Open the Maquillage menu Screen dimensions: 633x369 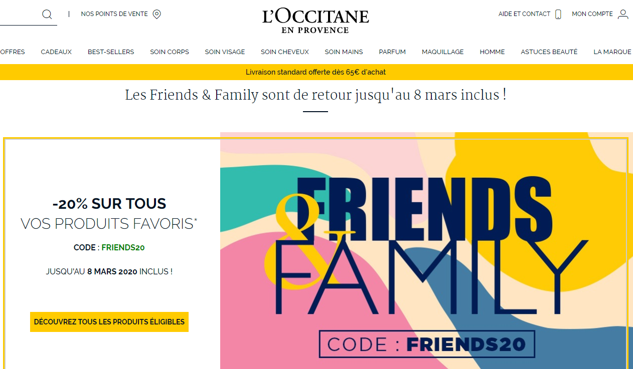tap(443, 52)
